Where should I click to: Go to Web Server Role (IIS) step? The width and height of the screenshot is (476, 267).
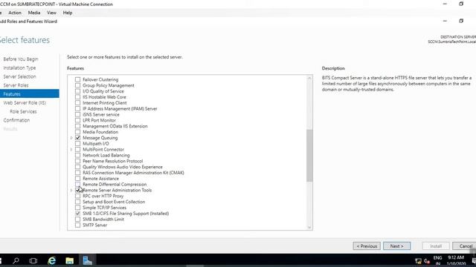point(25,103)
